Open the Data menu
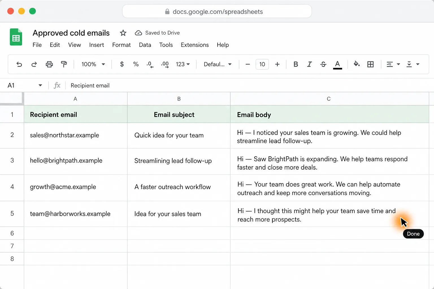This screenshot has width=434, height=289. (145, 45)
